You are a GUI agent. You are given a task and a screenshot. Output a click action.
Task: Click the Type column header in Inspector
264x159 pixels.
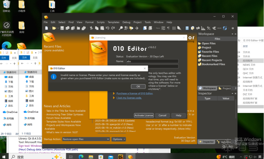(x=207, y=98)
